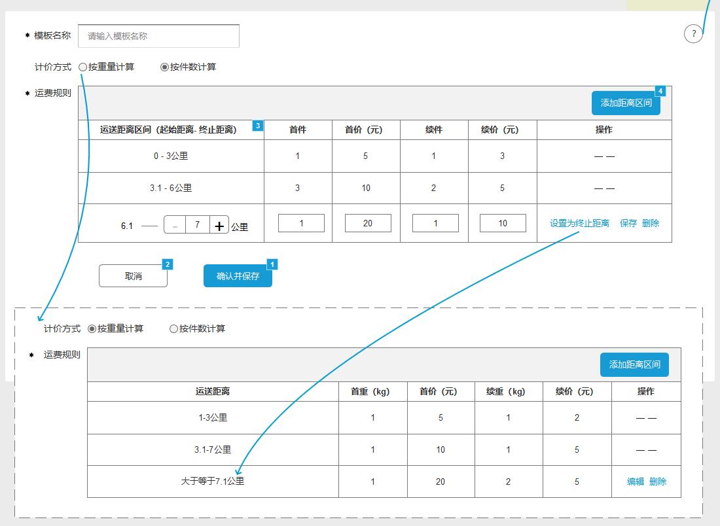Image resolution: width=720 pixels, height=526 pixels.
Task: Click 首价 value 10 in 3.1 - 6公里 row
Action: pos(365,188)
